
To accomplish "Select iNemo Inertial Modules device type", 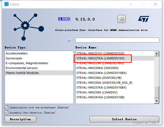I will pyautogui.click(x=39, y=73).
